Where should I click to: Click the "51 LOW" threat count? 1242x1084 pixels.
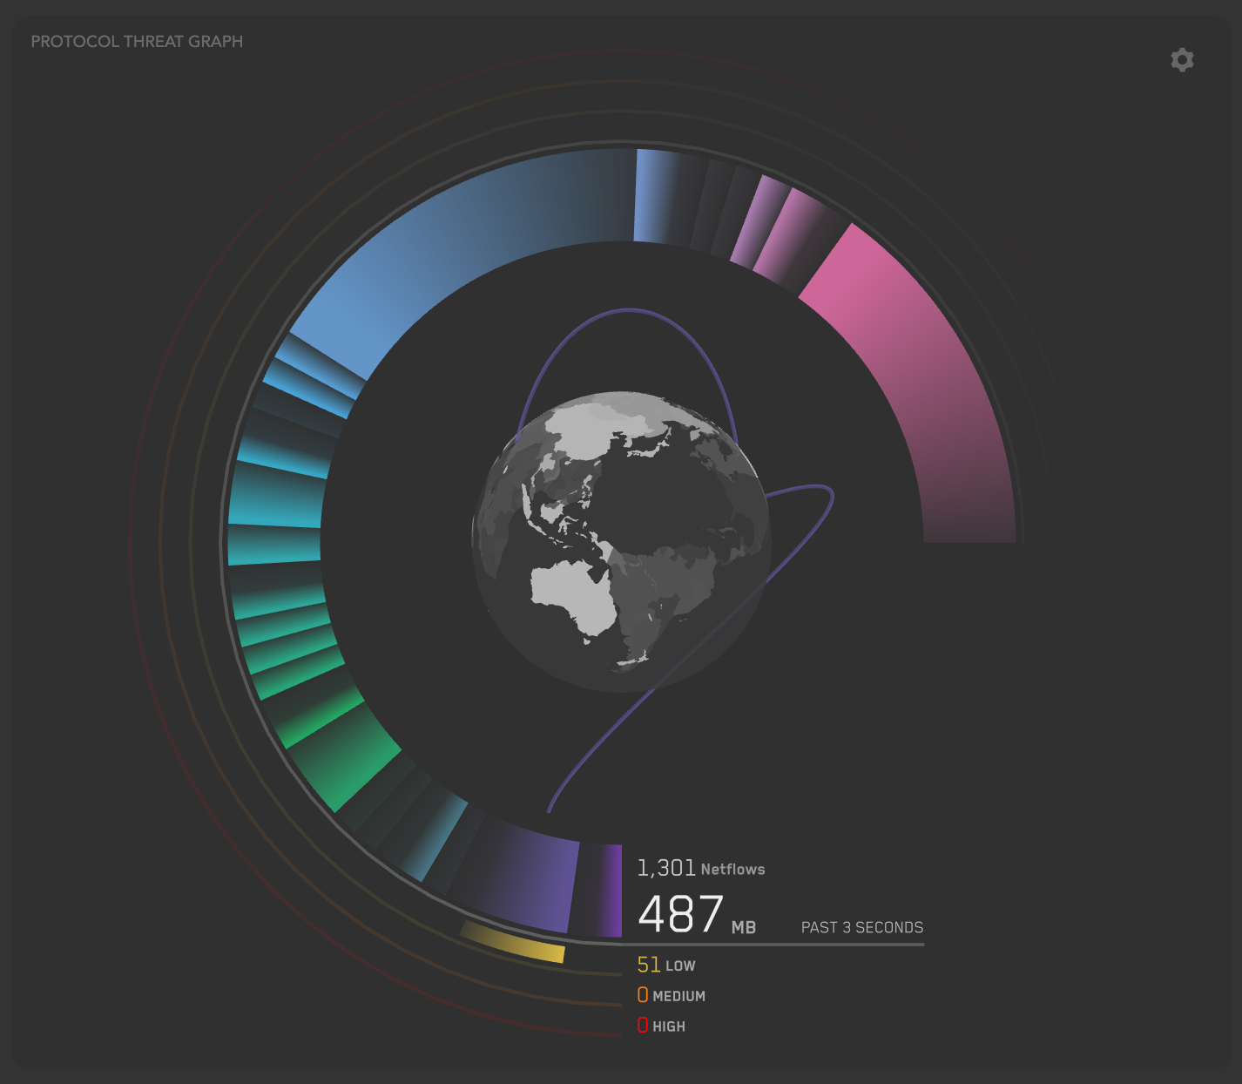click(x=666, y=965)
